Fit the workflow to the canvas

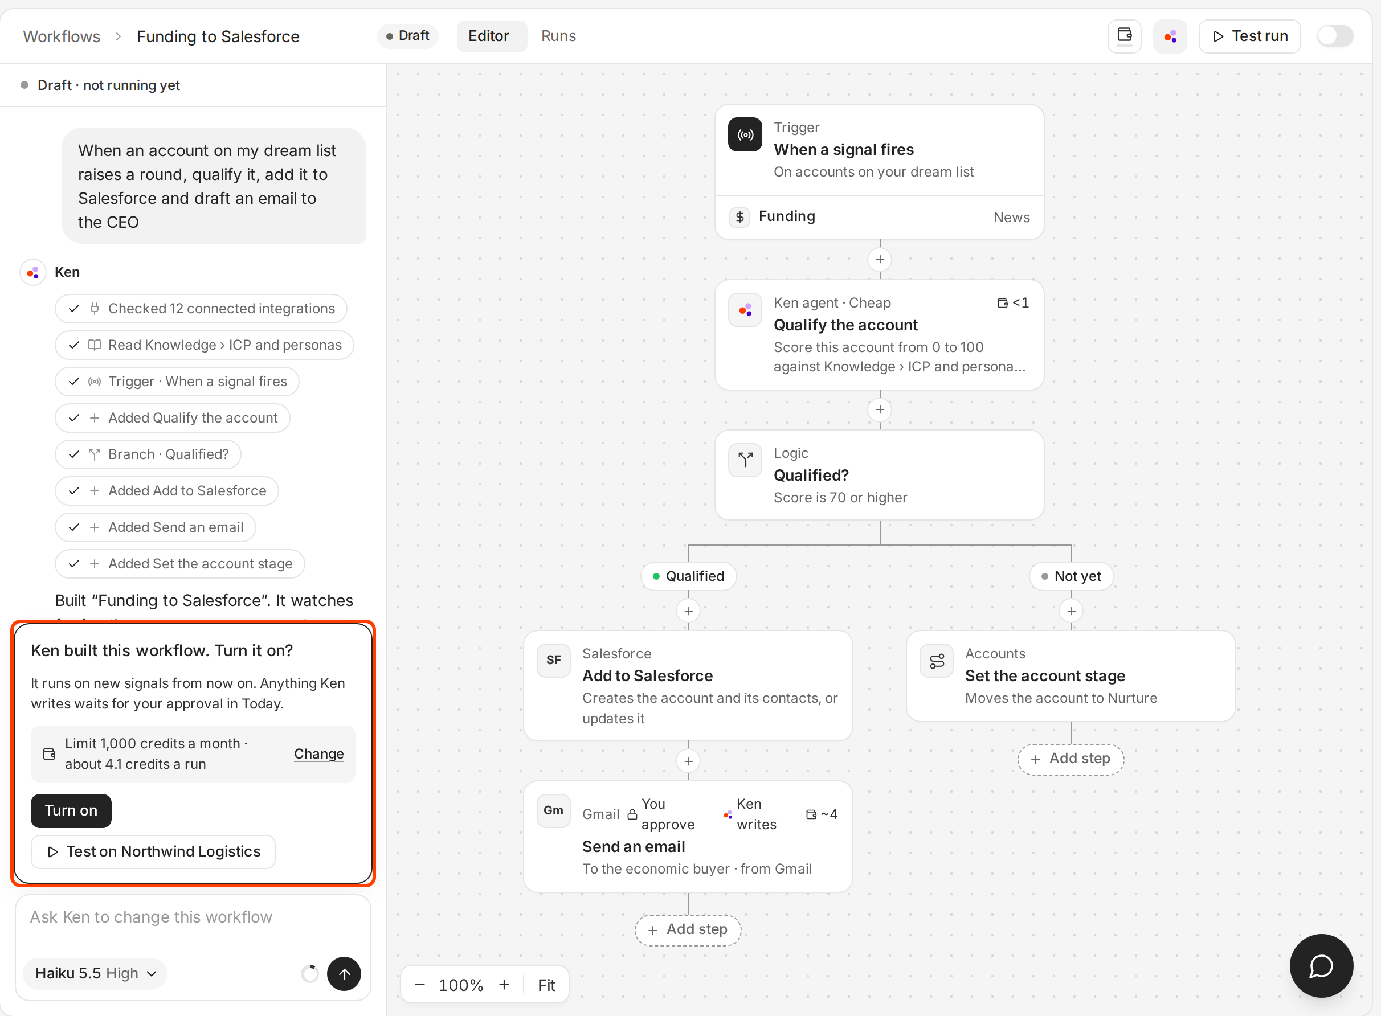pyautogui.click(x=546, y=985)
